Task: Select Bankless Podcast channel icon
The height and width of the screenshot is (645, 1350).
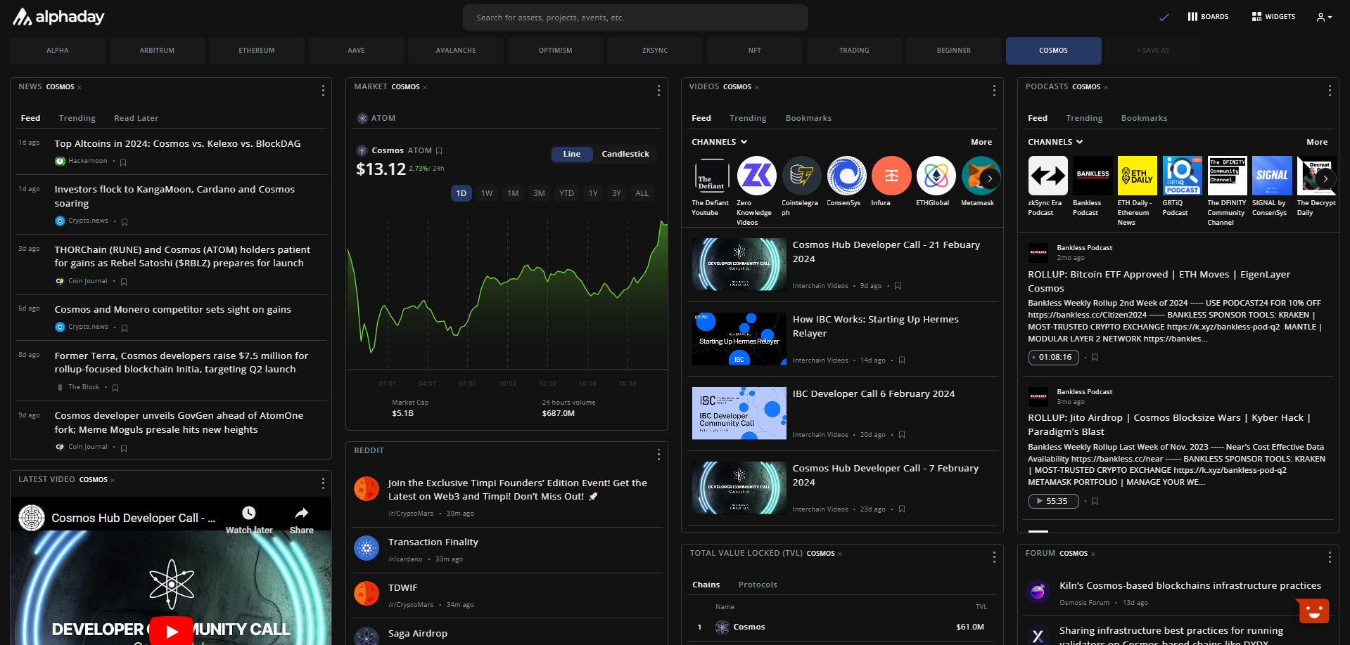Action: (1093, 176)
